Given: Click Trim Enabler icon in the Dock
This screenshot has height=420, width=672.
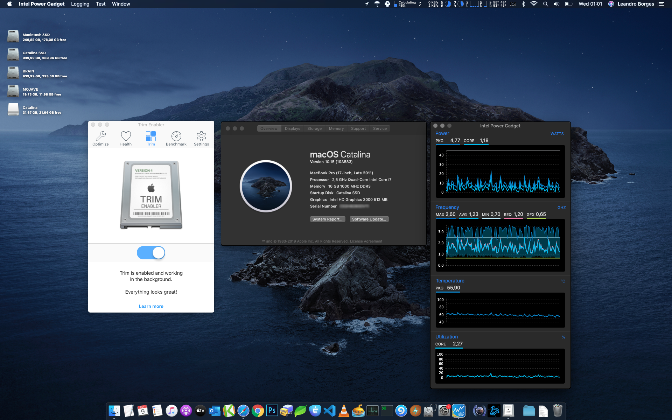Looking at the screenshot, I should tap(508, 411).
